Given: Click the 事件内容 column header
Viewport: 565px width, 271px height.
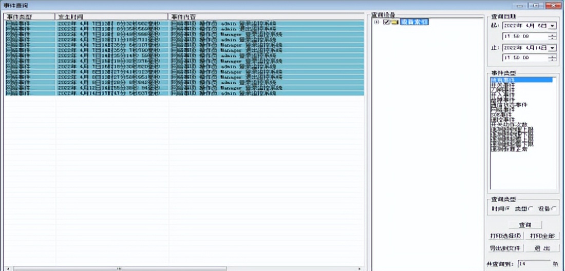Looking at the screenshot, I should pyautogui.click(x=266, y=16).
